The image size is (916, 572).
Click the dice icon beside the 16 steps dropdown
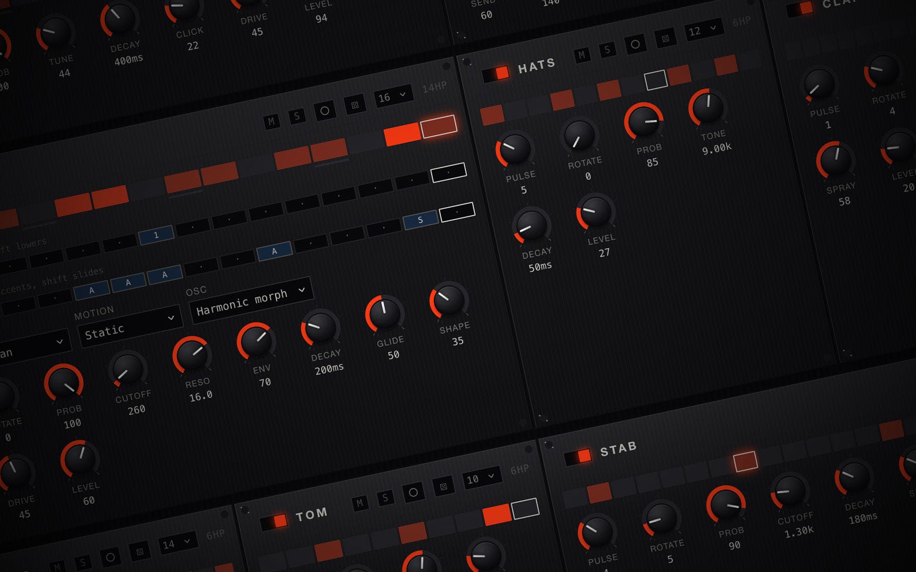pos(355,105)
